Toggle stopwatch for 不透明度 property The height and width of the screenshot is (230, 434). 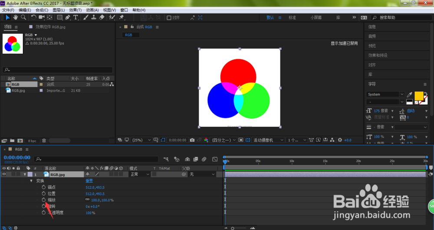43,213
